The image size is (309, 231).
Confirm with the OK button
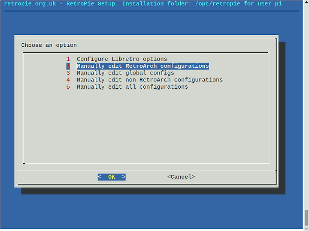[112, 177]
